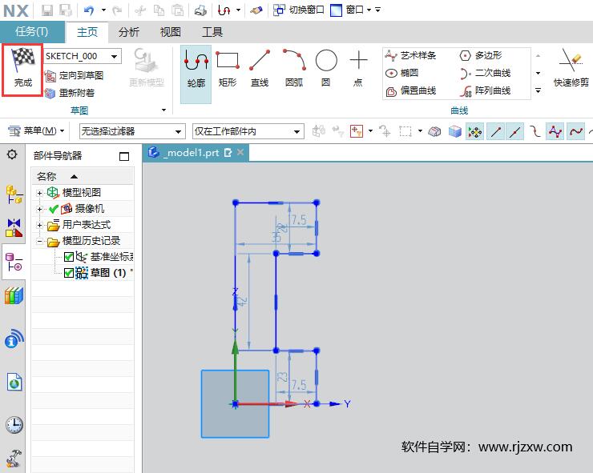The height and width of the screenshot is (473, 593).
Task: Click the rectangle selection icon
Action: 405,131
